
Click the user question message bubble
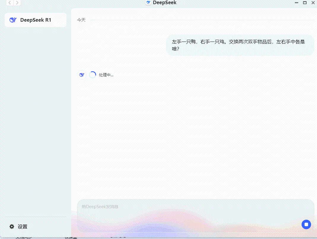[240, 45]
